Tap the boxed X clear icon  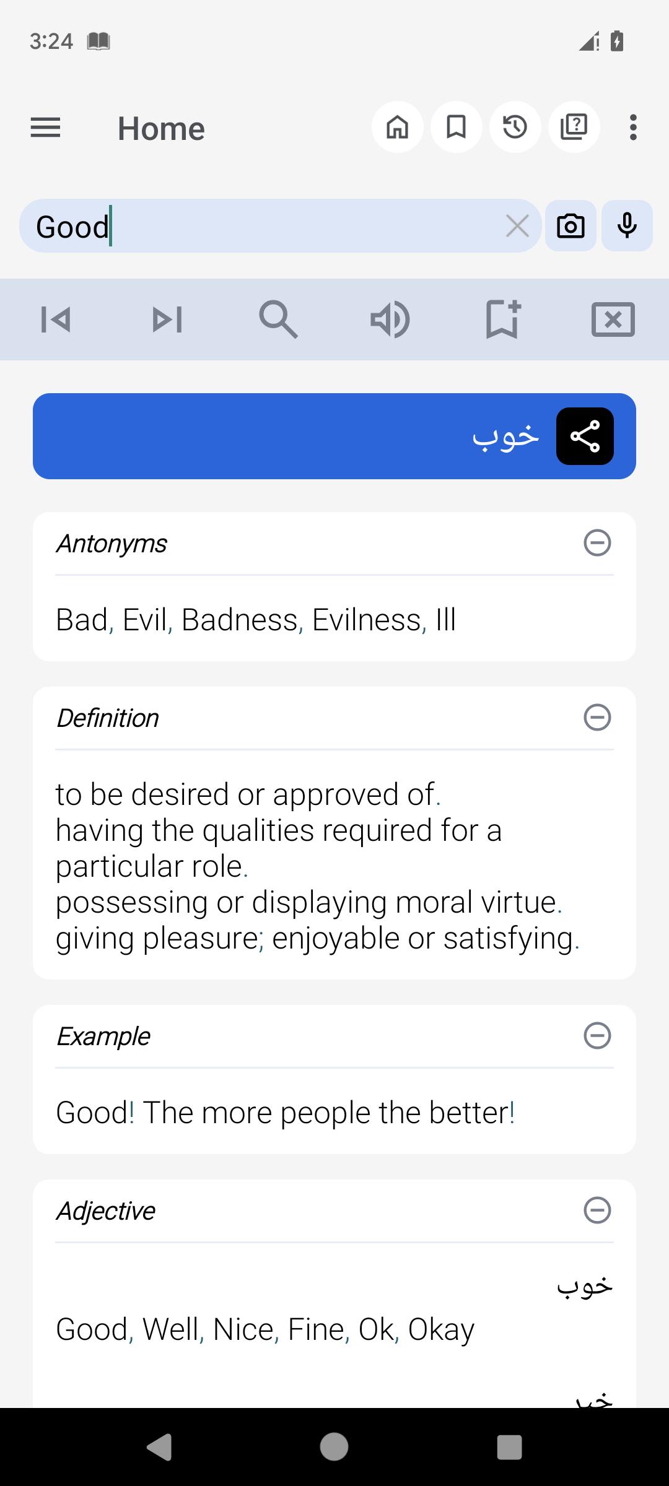pyautogui.click(x=613, y=319)
